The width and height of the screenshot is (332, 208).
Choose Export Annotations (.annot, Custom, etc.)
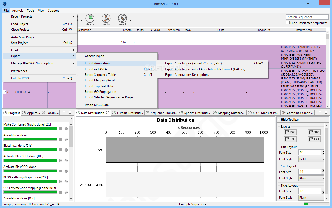click(x=213, y=63)
